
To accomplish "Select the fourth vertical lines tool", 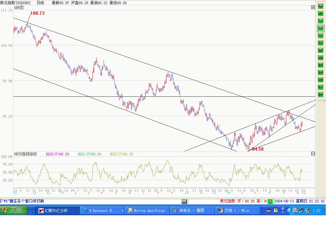I will point(320,80).
